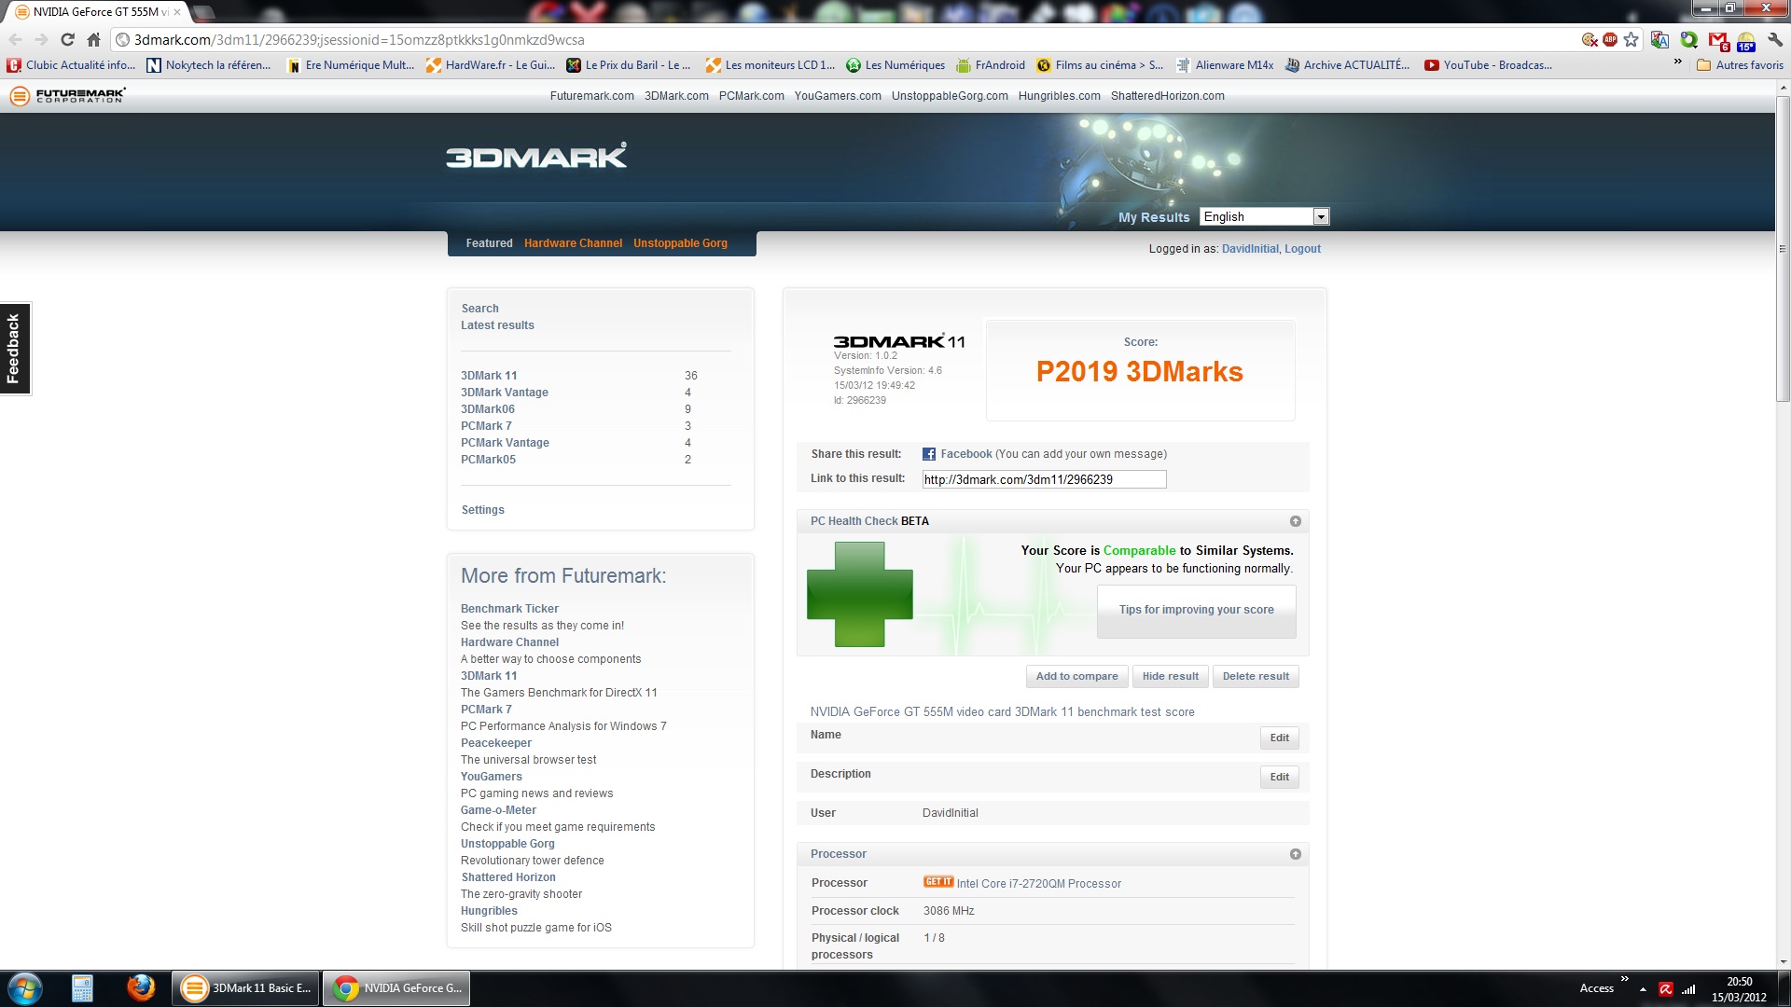The image size is (1791, 1007).
Task: Click the browser reload icon
Action: click(x=67, y=39)
